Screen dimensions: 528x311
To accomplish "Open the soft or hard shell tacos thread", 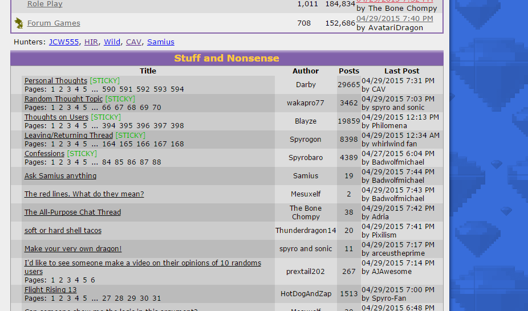I will (63, 230).
